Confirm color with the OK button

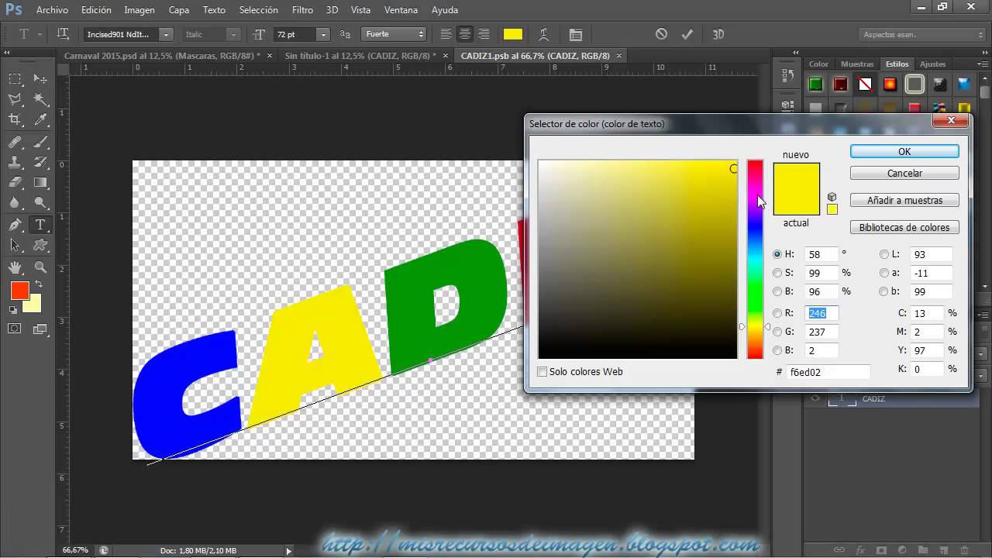click(904, 151)
